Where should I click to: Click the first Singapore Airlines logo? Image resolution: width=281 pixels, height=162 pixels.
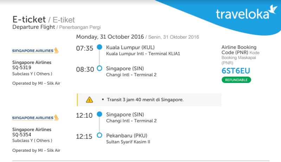coord(36,51)
